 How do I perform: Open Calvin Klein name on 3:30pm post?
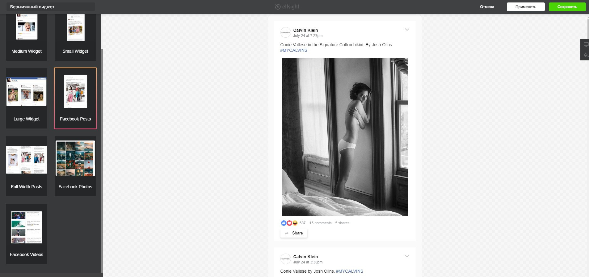[x=305, y=257]
